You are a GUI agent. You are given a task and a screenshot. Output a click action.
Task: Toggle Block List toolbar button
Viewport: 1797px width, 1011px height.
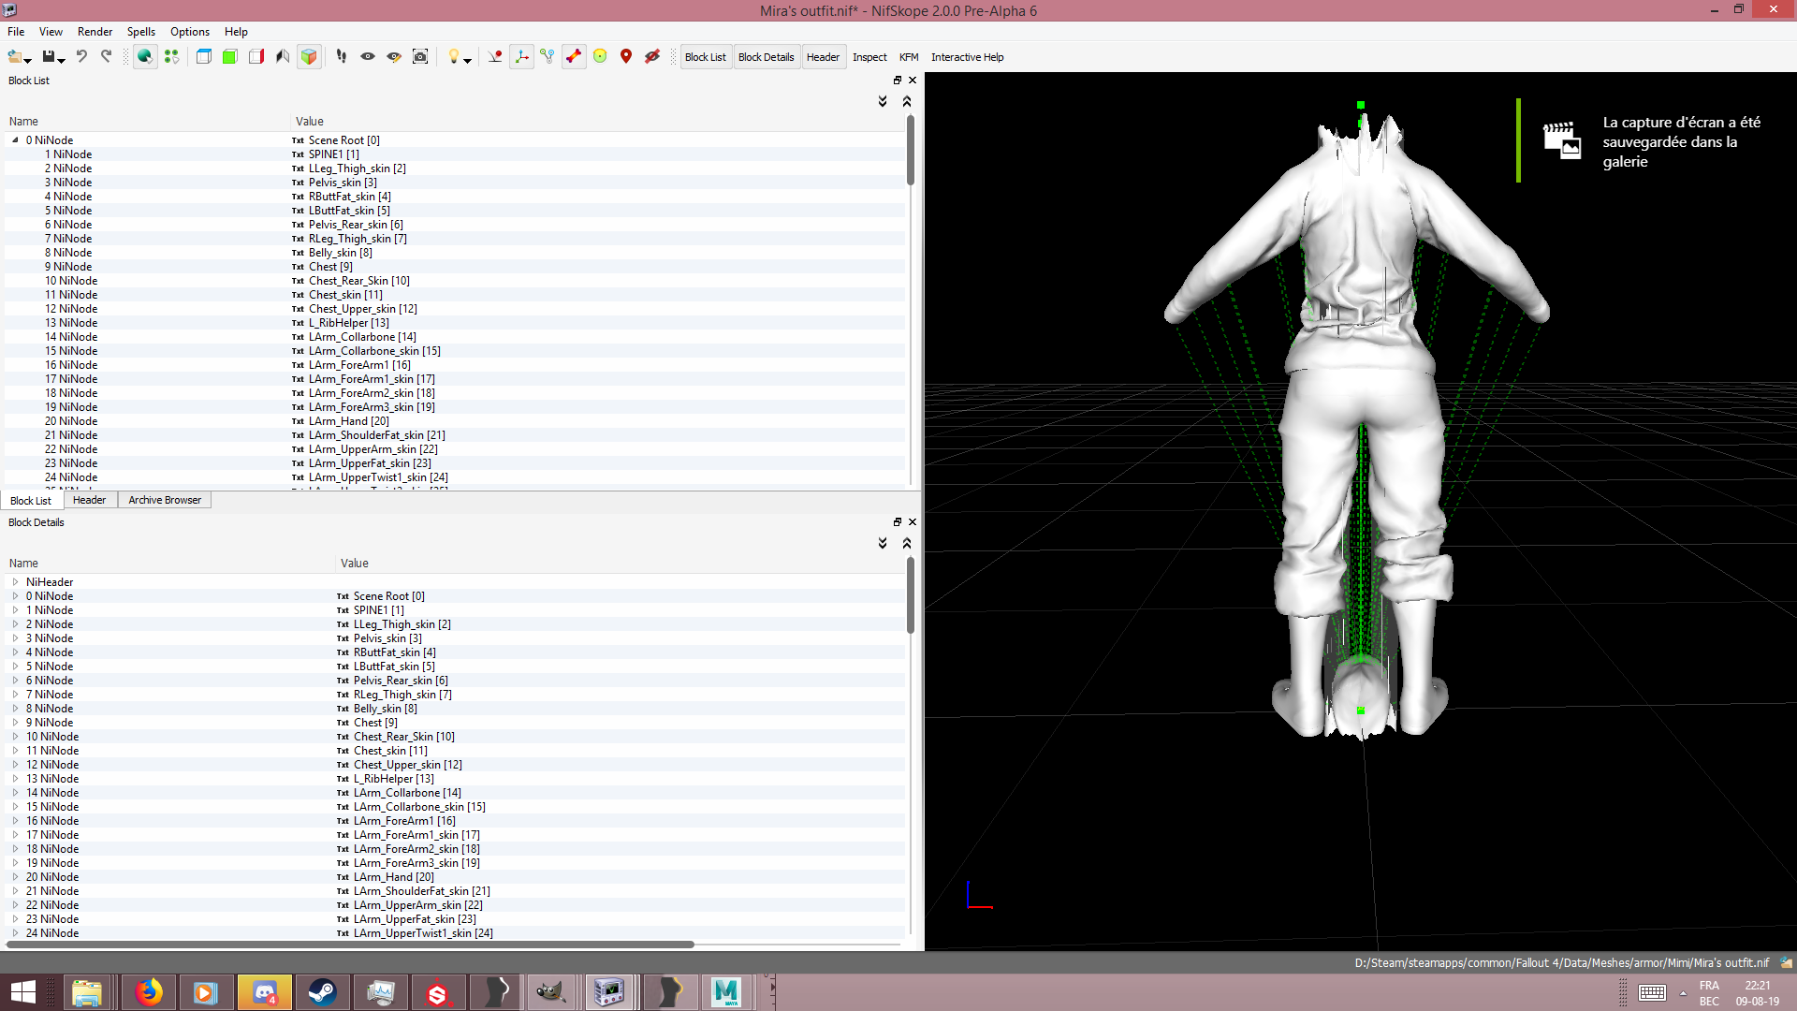pyautogui.click(x=706, y=57)
